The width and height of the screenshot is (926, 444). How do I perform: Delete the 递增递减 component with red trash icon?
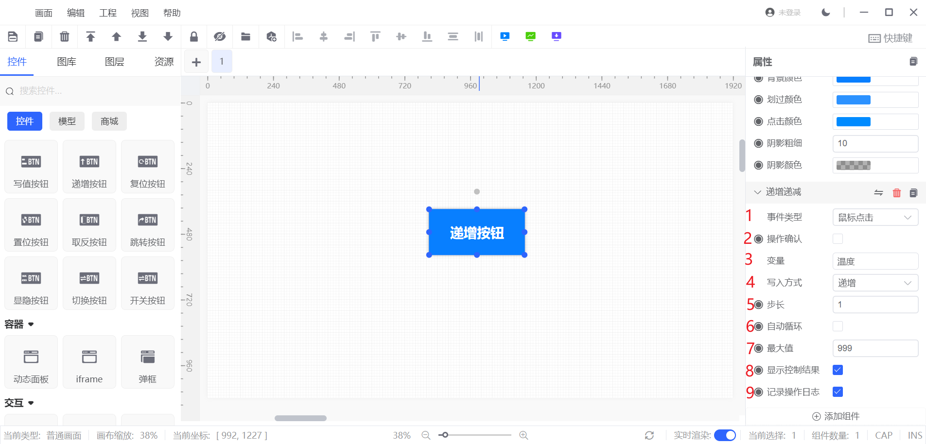897,193
